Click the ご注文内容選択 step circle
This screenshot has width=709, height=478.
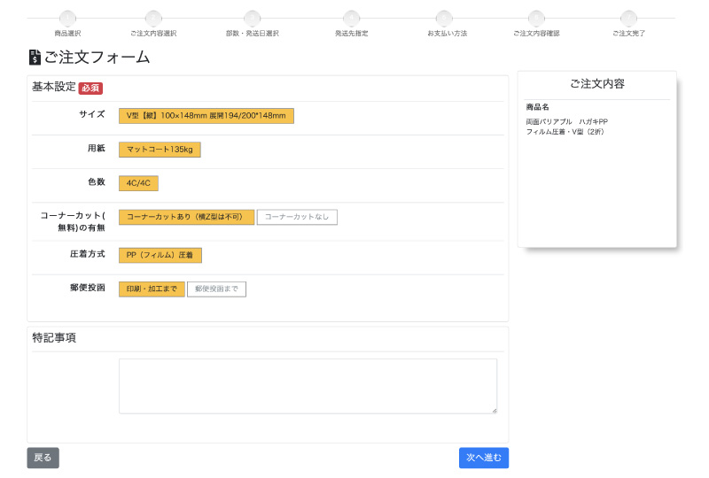tap(153, 18)
